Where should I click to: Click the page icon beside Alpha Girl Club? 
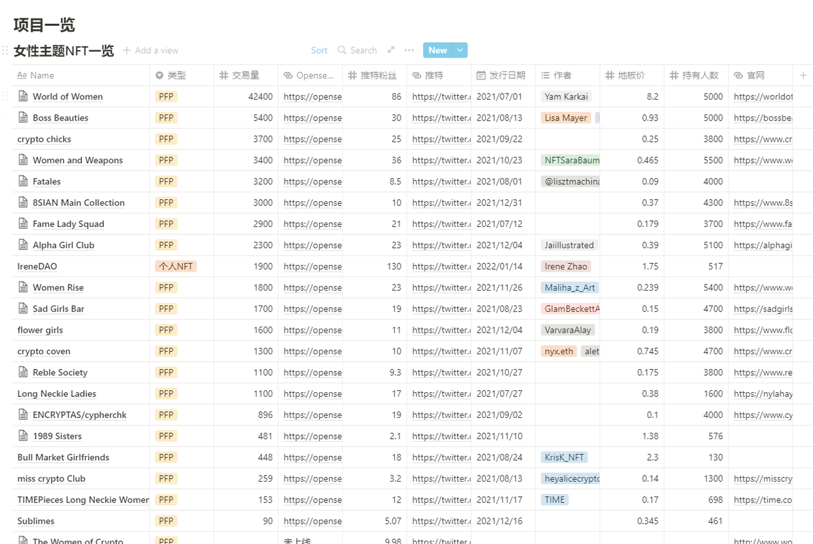[23, 245]
